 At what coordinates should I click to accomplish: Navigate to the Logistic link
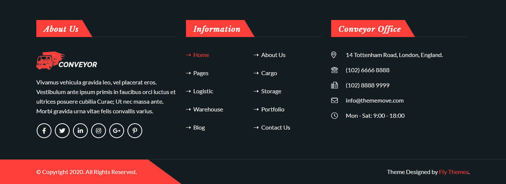coord(203,91)
